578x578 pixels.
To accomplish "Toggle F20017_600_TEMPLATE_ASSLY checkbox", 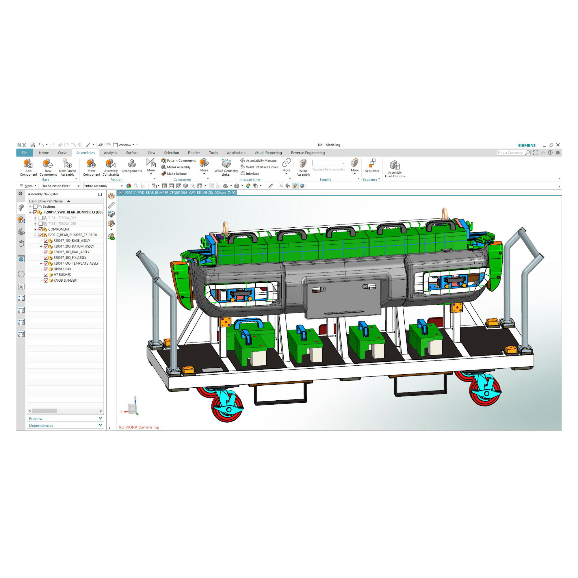I will pos(46,263).
